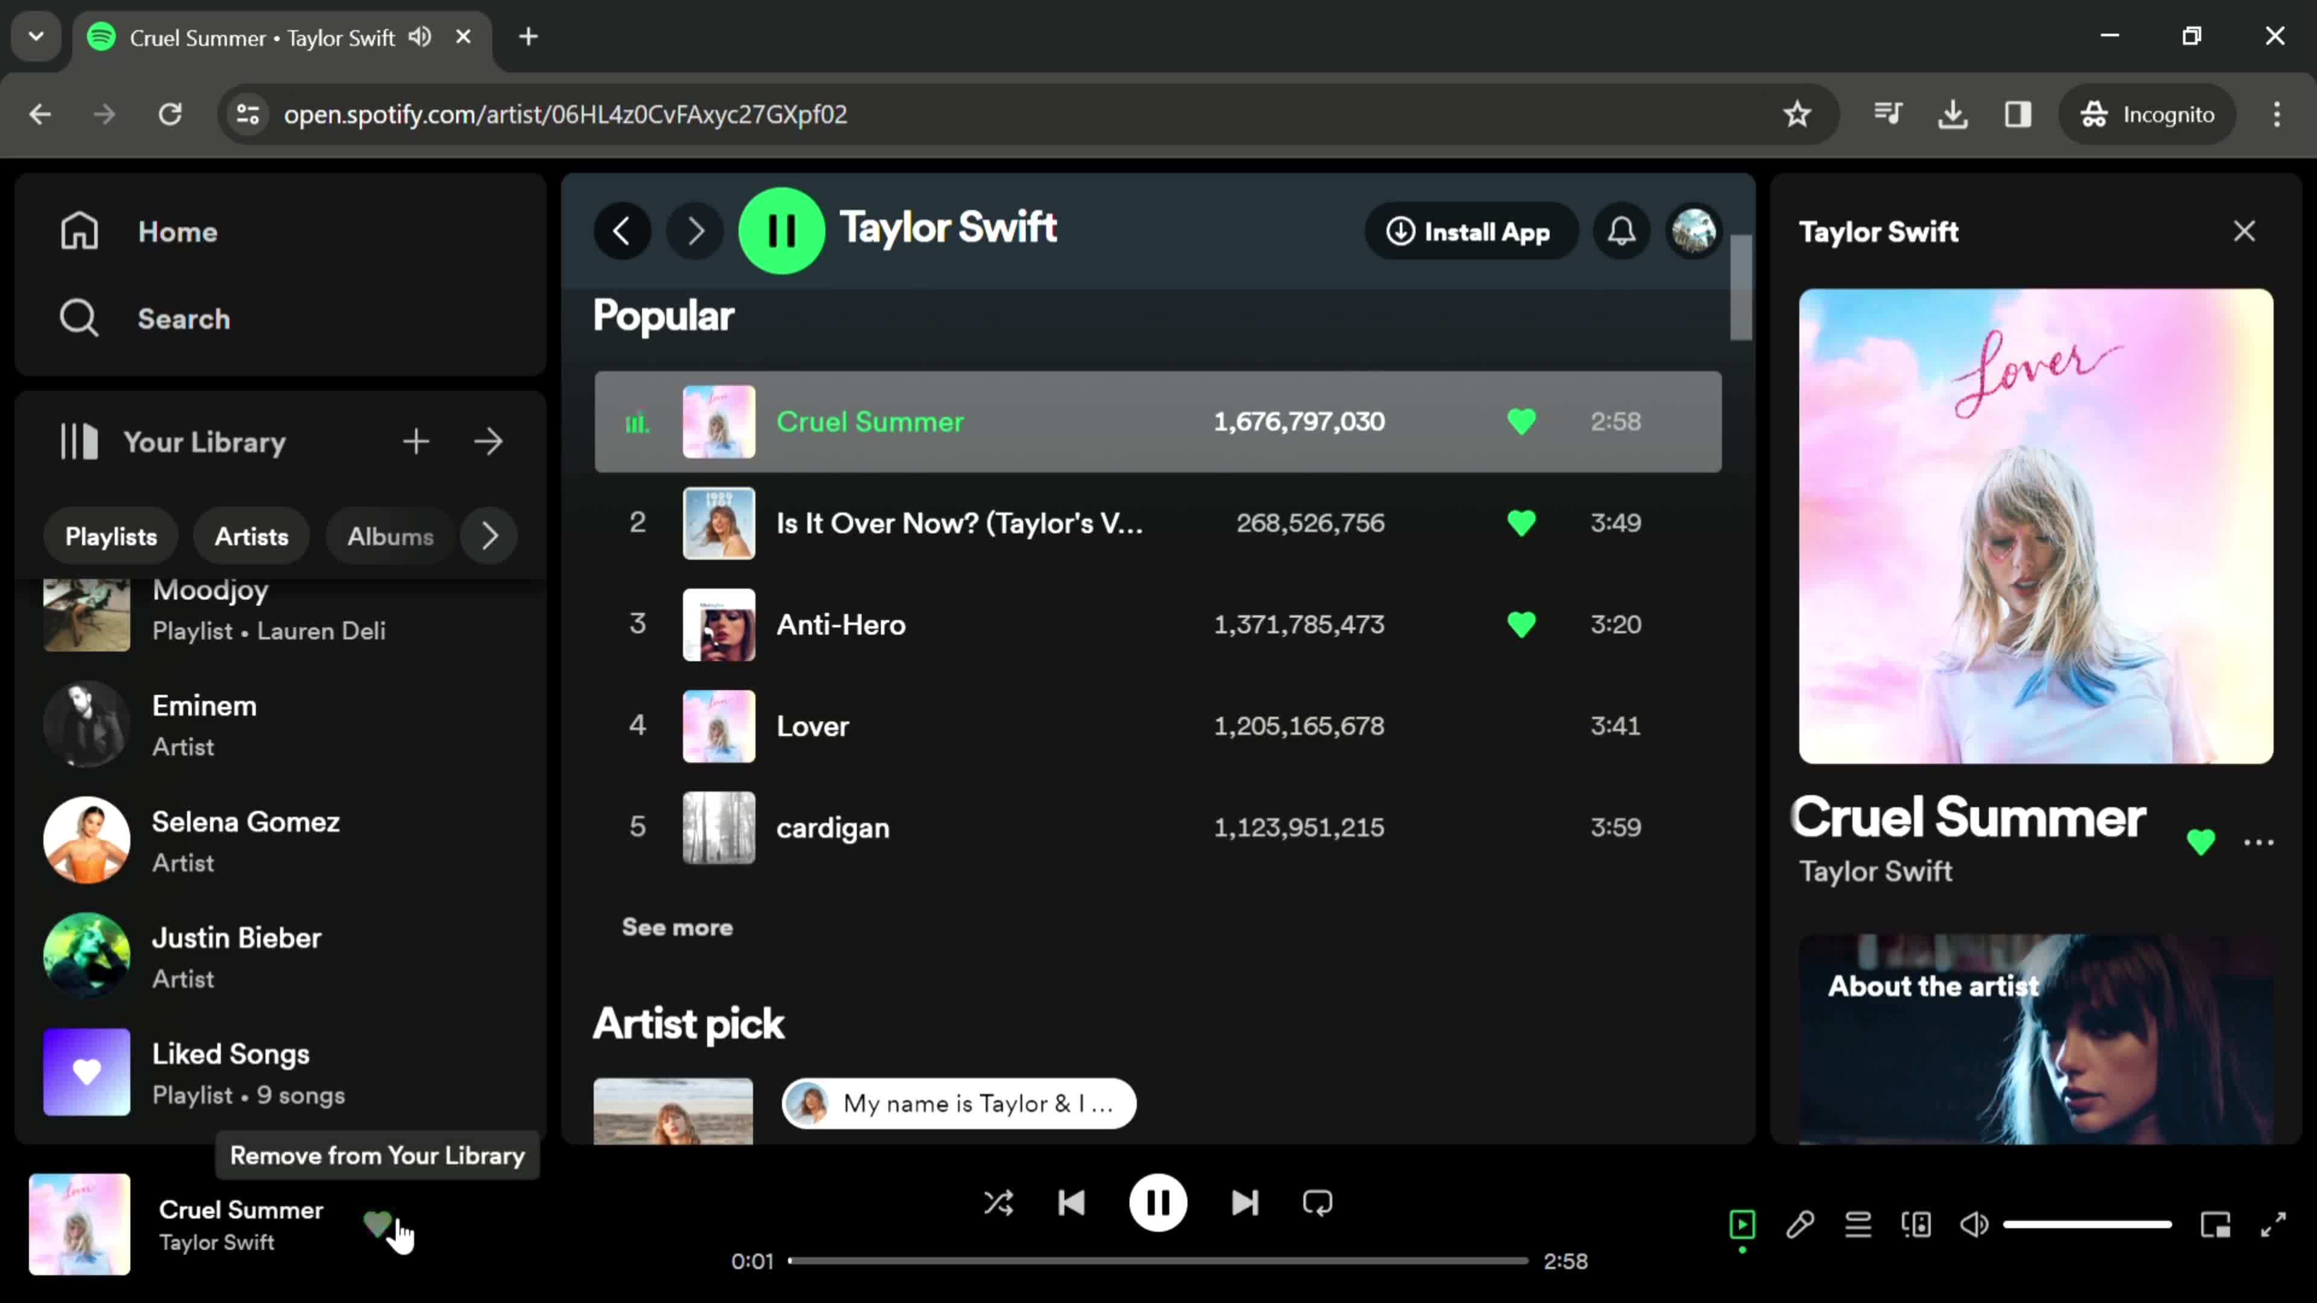2317x1303 pixels.
Task: Open the Home page in sidebar
Action: pyautogui.click(x=139, y=231)
